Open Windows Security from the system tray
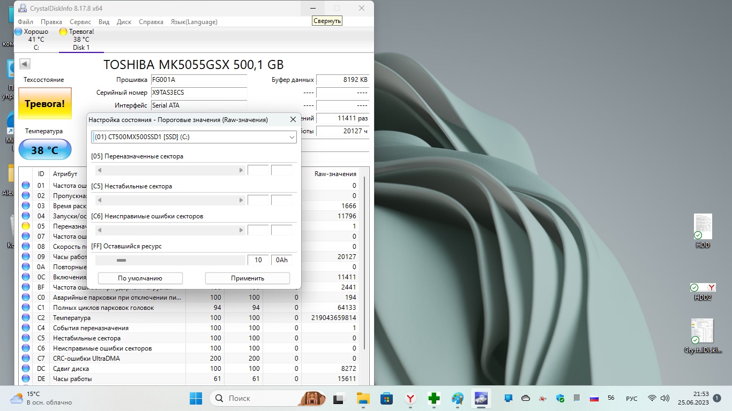 coord(560,398)
